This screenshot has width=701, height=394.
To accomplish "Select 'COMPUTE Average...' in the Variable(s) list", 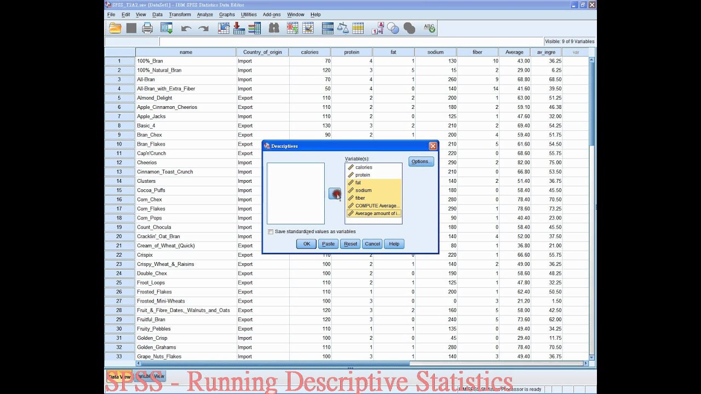I will (x=374, y=206).
